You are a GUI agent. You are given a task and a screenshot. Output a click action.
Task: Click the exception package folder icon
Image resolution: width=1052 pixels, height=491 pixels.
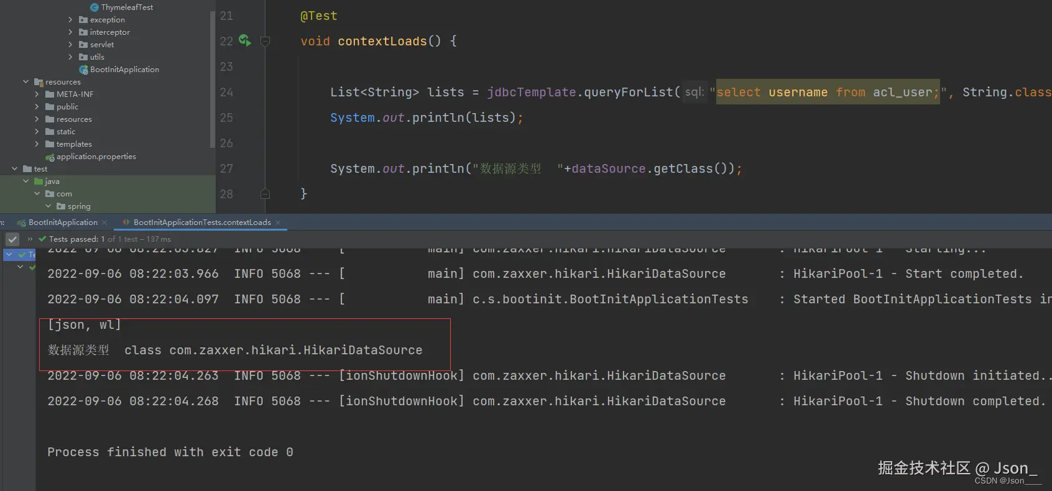[83, 20]
